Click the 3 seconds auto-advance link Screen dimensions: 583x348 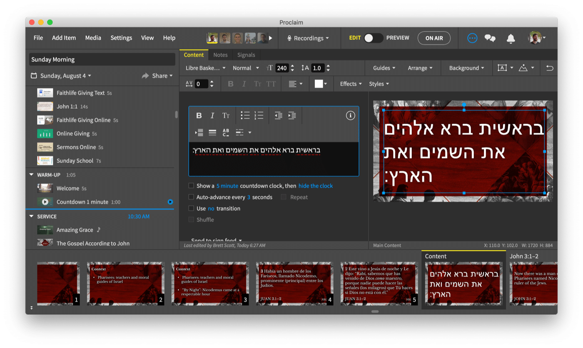pos(249,197)
